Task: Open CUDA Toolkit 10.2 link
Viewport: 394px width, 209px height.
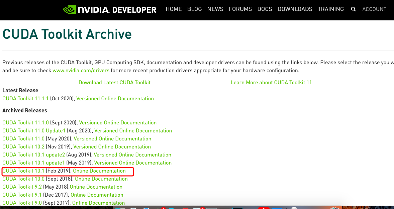Action: point(23,147)
